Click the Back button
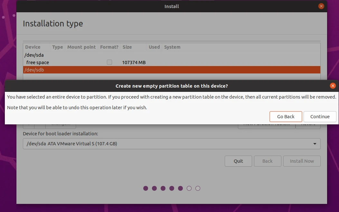The height and width of the screenshot is (212, 339). (x=267, y=161)
